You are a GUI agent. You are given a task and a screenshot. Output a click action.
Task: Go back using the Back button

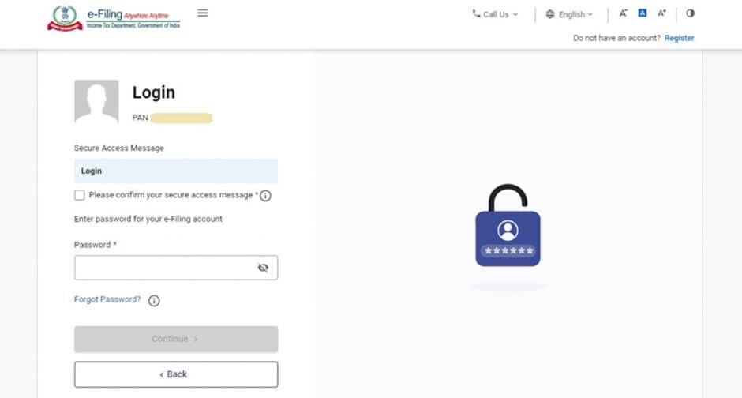click(x=176, y=374)
